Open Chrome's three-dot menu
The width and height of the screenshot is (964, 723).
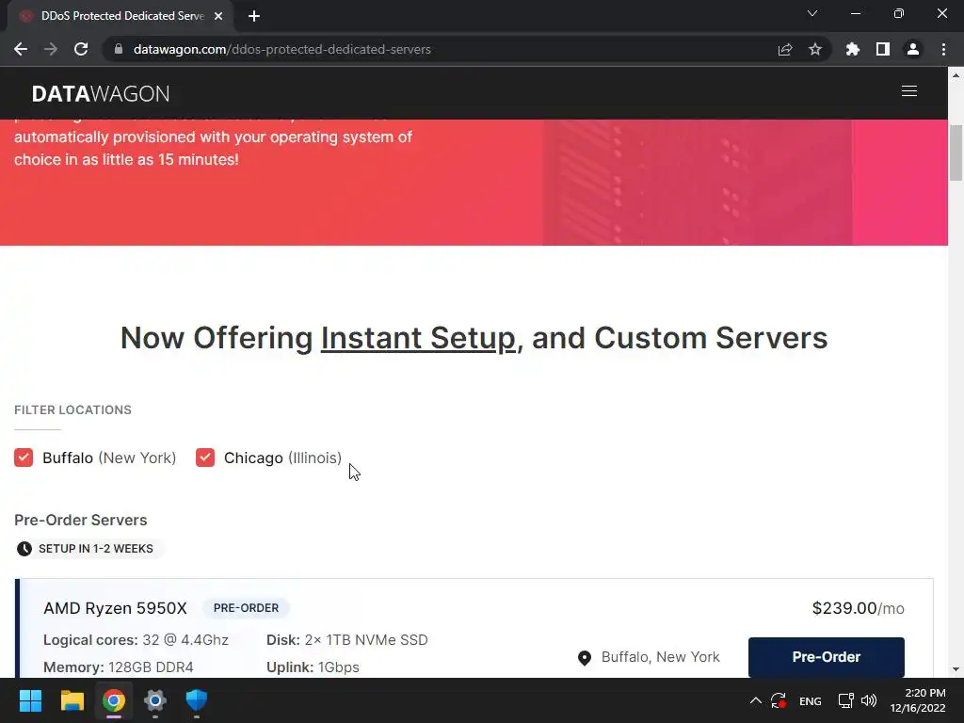tap(943, 49)
